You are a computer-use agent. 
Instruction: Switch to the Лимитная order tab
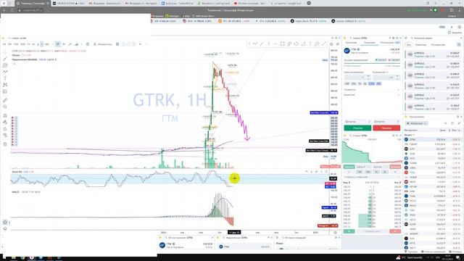click(x=369, y=43)
